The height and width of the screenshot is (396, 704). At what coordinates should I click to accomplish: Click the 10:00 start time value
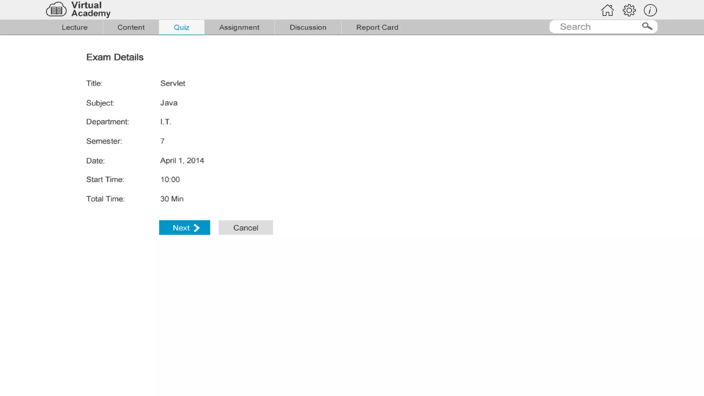[x=170, y=179]
